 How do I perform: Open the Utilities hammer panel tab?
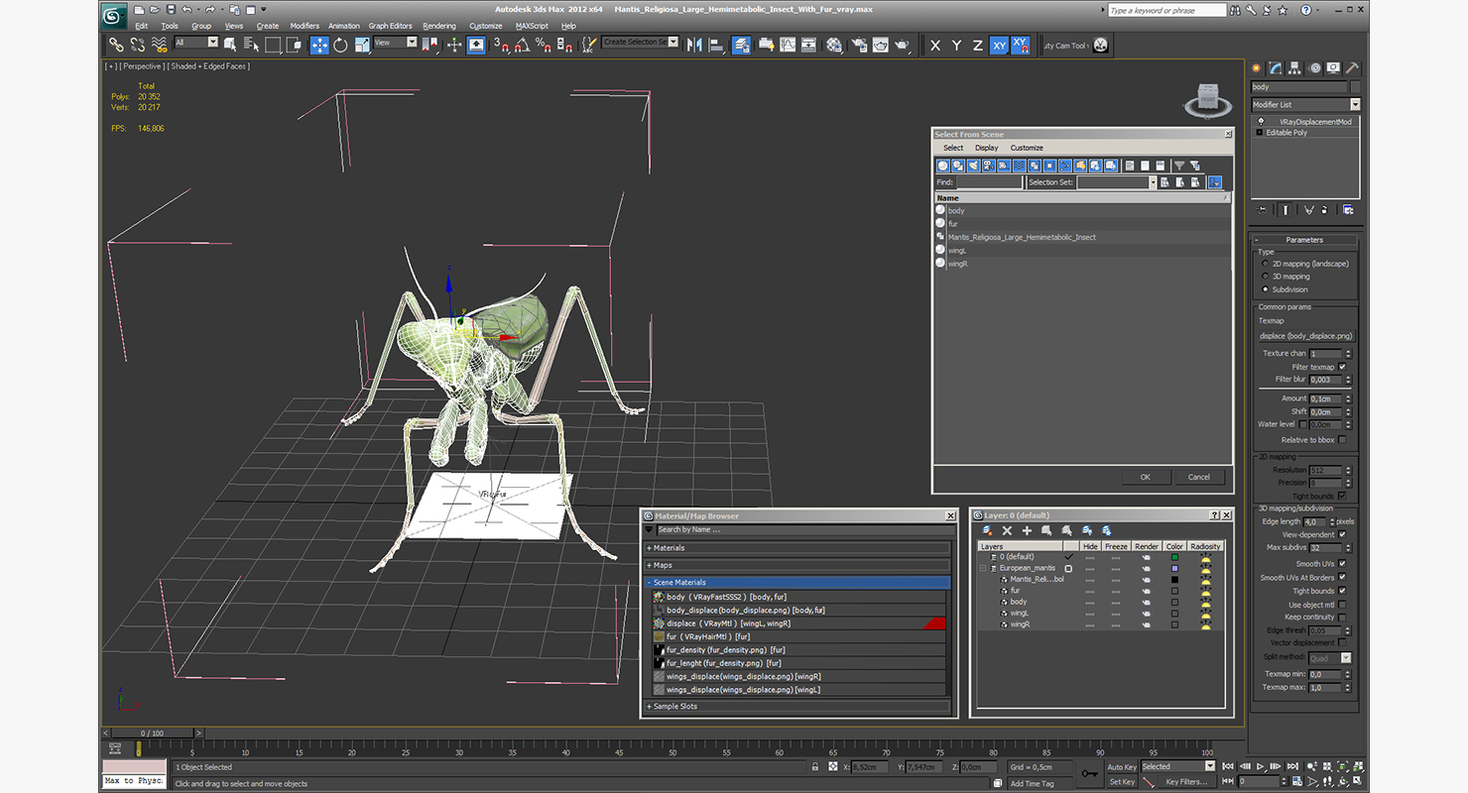click(1351, 68)
